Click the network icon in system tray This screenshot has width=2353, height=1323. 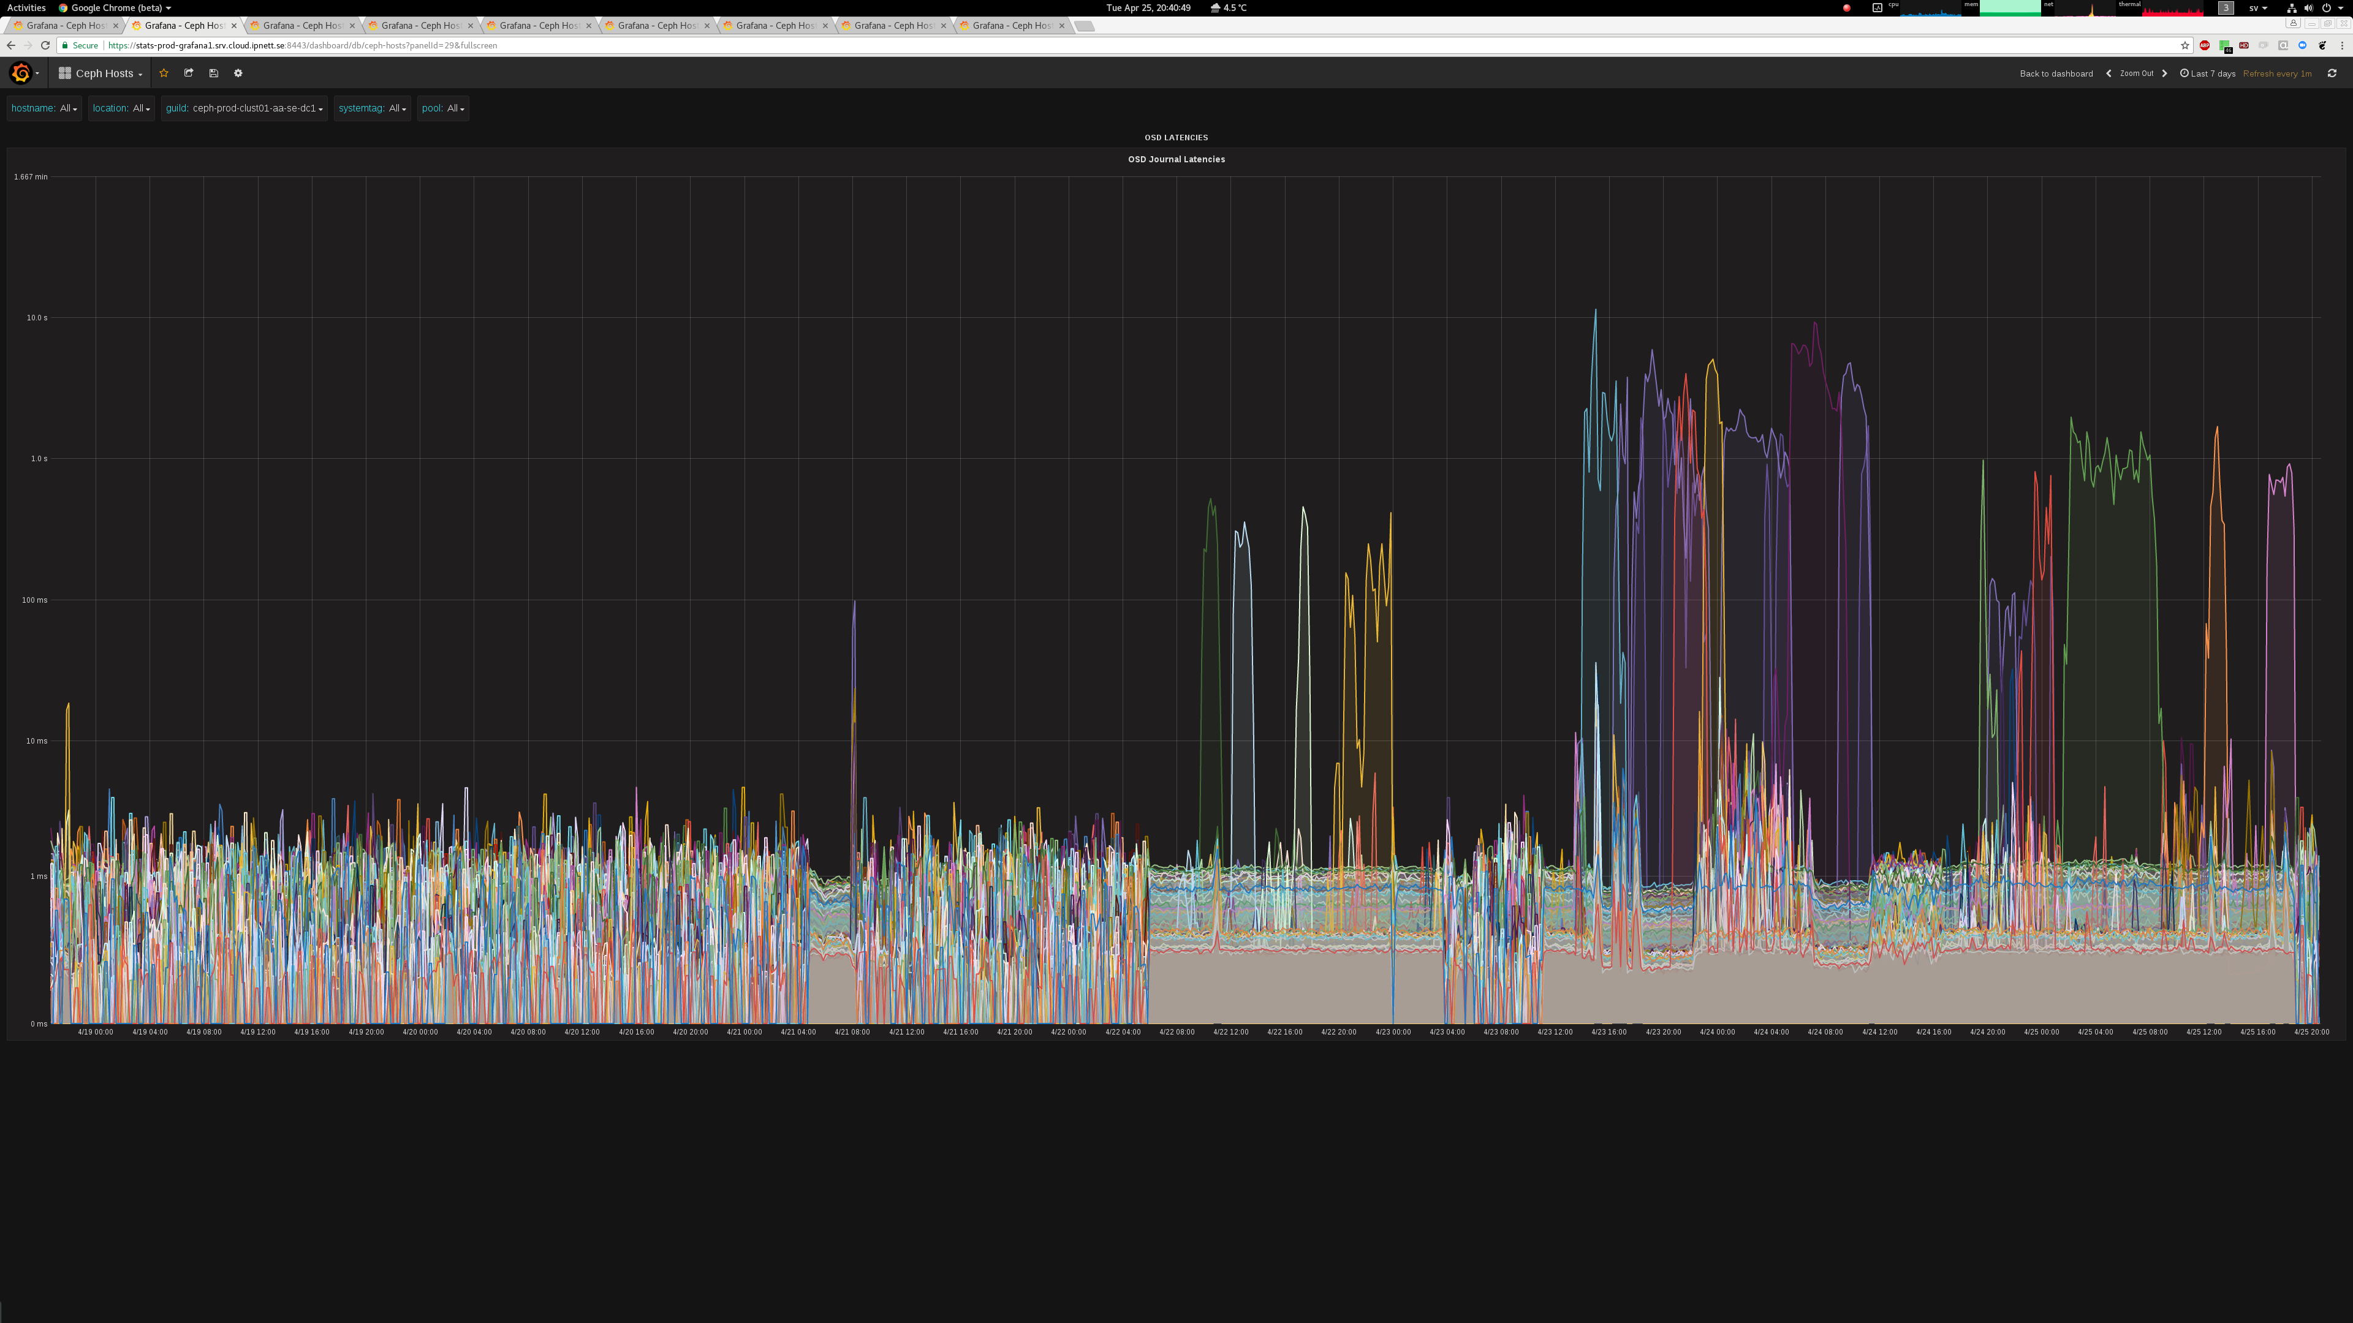(2292, 8)
